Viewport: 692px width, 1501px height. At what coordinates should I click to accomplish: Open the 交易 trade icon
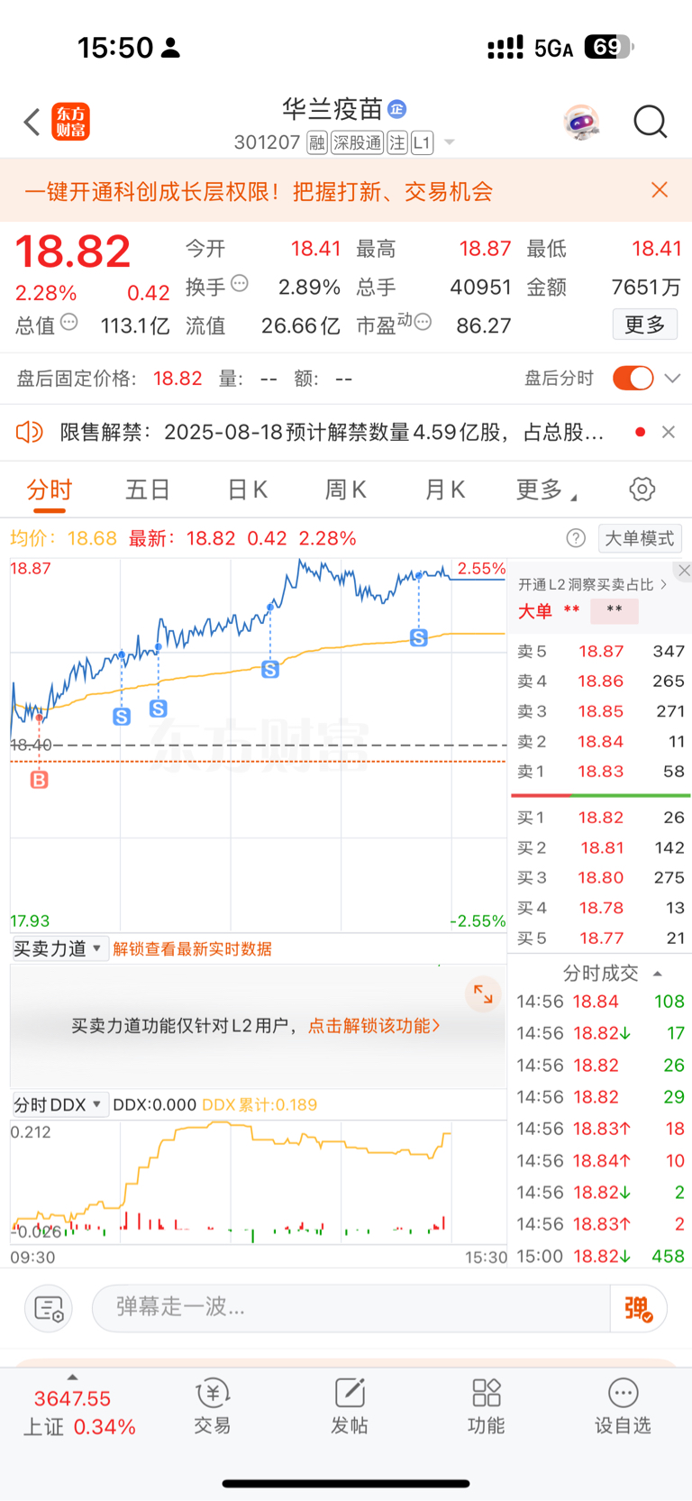coord(213,1406)
